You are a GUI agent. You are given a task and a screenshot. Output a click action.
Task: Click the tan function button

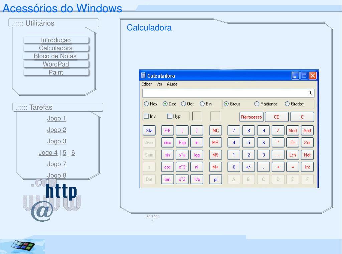(167, 179)
